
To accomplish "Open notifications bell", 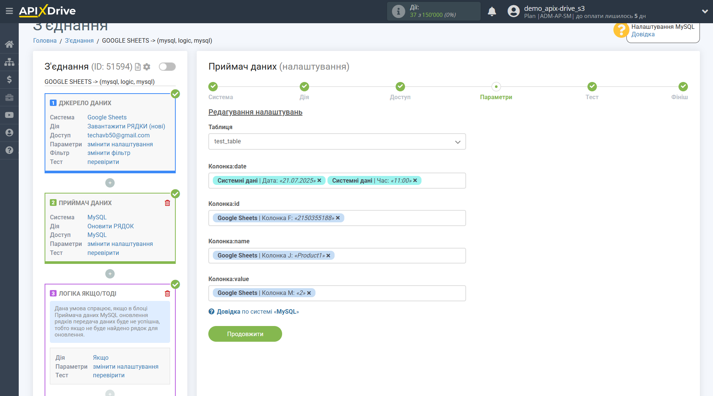I will (492, 11).
